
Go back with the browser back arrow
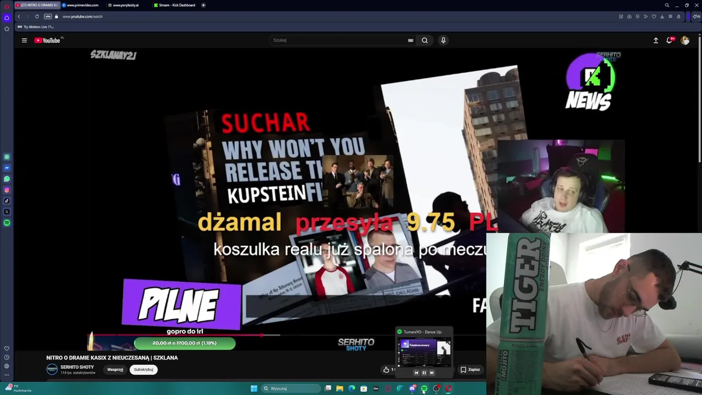[19, 16]
